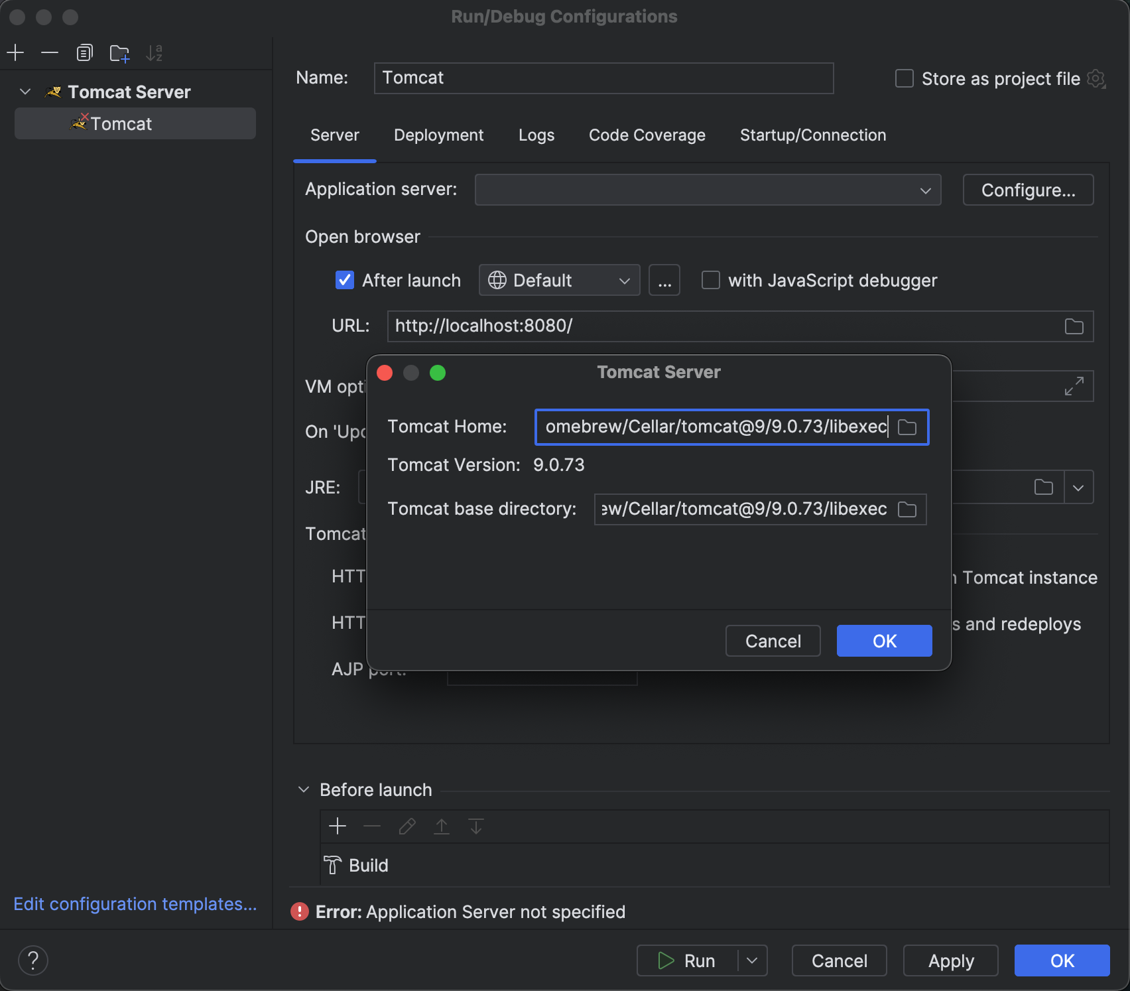This screenshot has width=1130, height=991.
Task: Remove selected configuration with minus icon
Action: 50,52
